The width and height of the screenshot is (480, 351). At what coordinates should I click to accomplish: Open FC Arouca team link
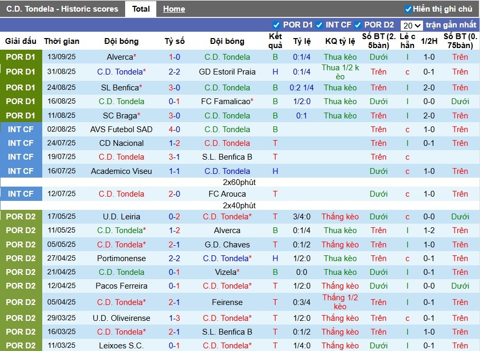coord(227,194)
